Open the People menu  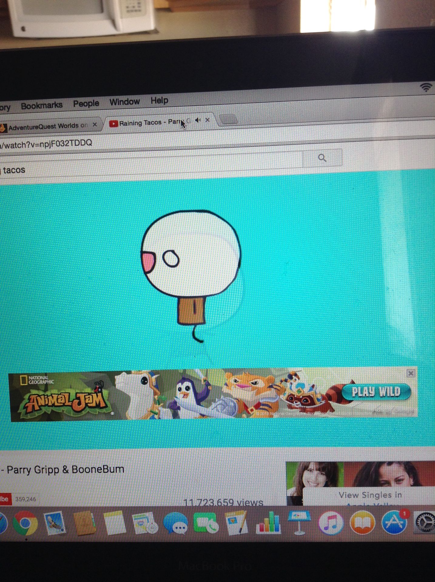pos(86,103)
